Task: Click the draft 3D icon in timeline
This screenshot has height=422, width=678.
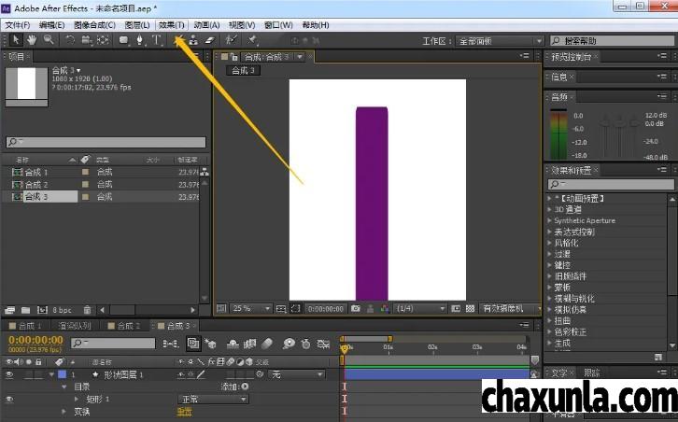Action: coord(210,344)
